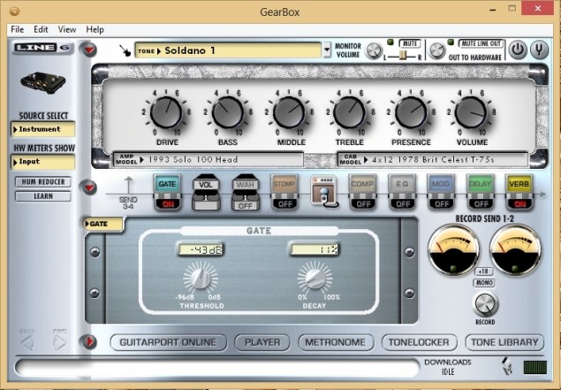Open the VOL pedal effect
Screen dimensions: 561x390
click(x=206, y=192)
